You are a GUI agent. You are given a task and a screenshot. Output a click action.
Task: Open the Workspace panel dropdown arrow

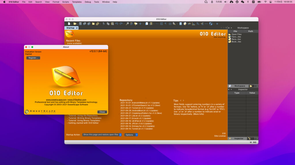point(257,86)
